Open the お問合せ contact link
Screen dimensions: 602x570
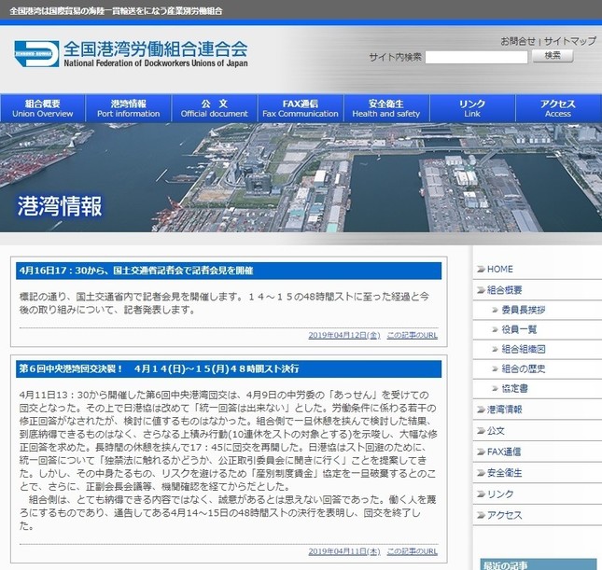(x=518, y=41)
